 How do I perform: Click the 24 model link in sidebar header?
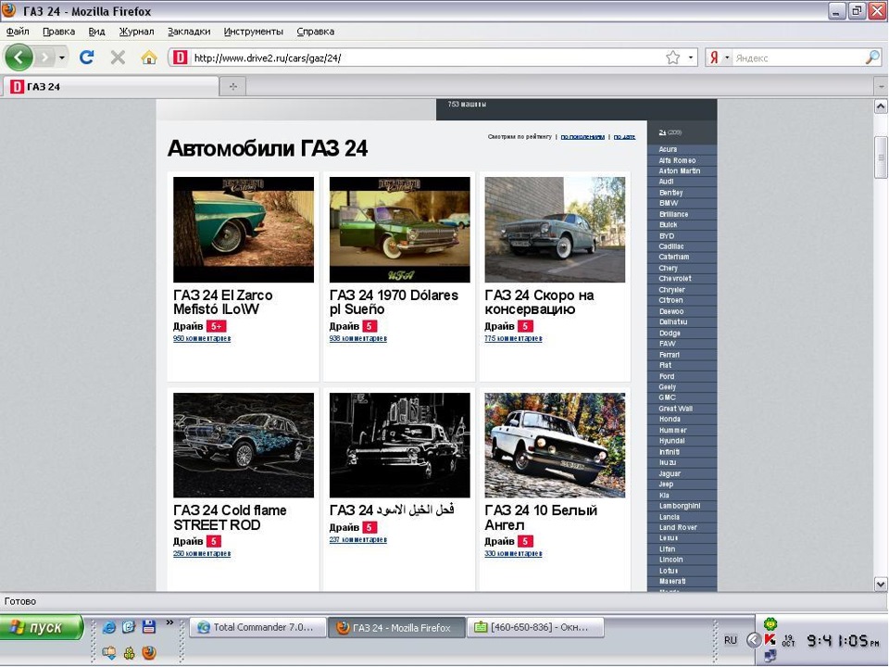click(x=662, y=132)
